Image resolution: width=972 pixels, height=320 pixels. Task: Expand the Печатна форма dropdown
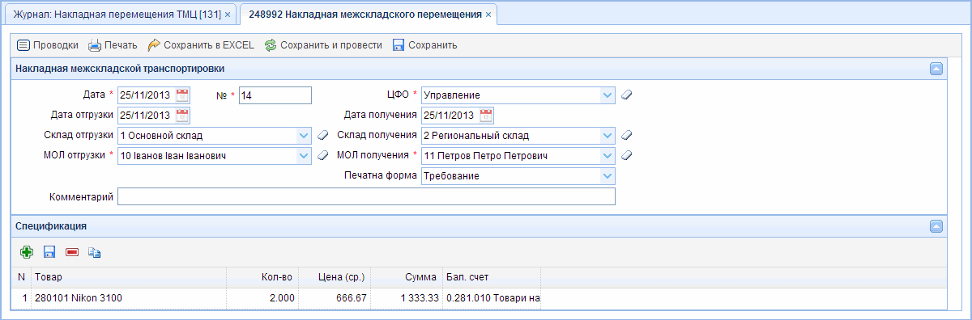pyautogui.click(x=607, y=175)
